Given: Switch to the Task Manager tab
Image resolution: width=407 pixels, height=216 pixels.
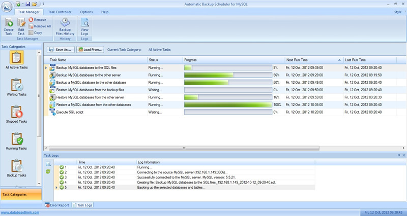Looking at the screenshot, I should pyautogui.click(x=28, y=12).
